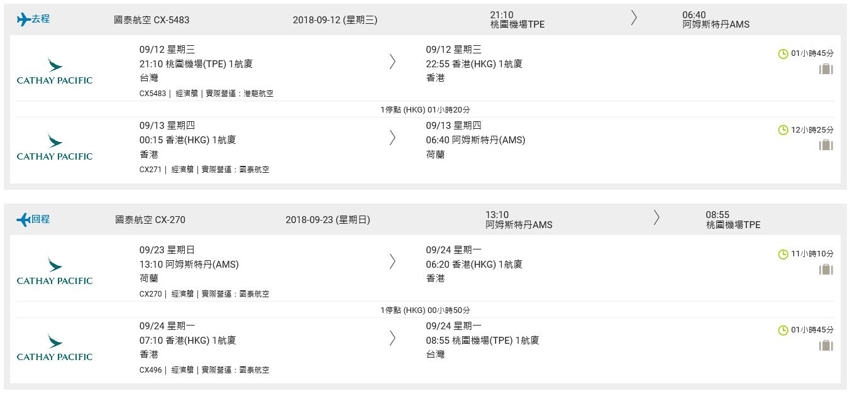Click the baggage icon for TPE–HKG flight CX5483
The height and width of the screenshot is (394, 852).
click(826, 69)
